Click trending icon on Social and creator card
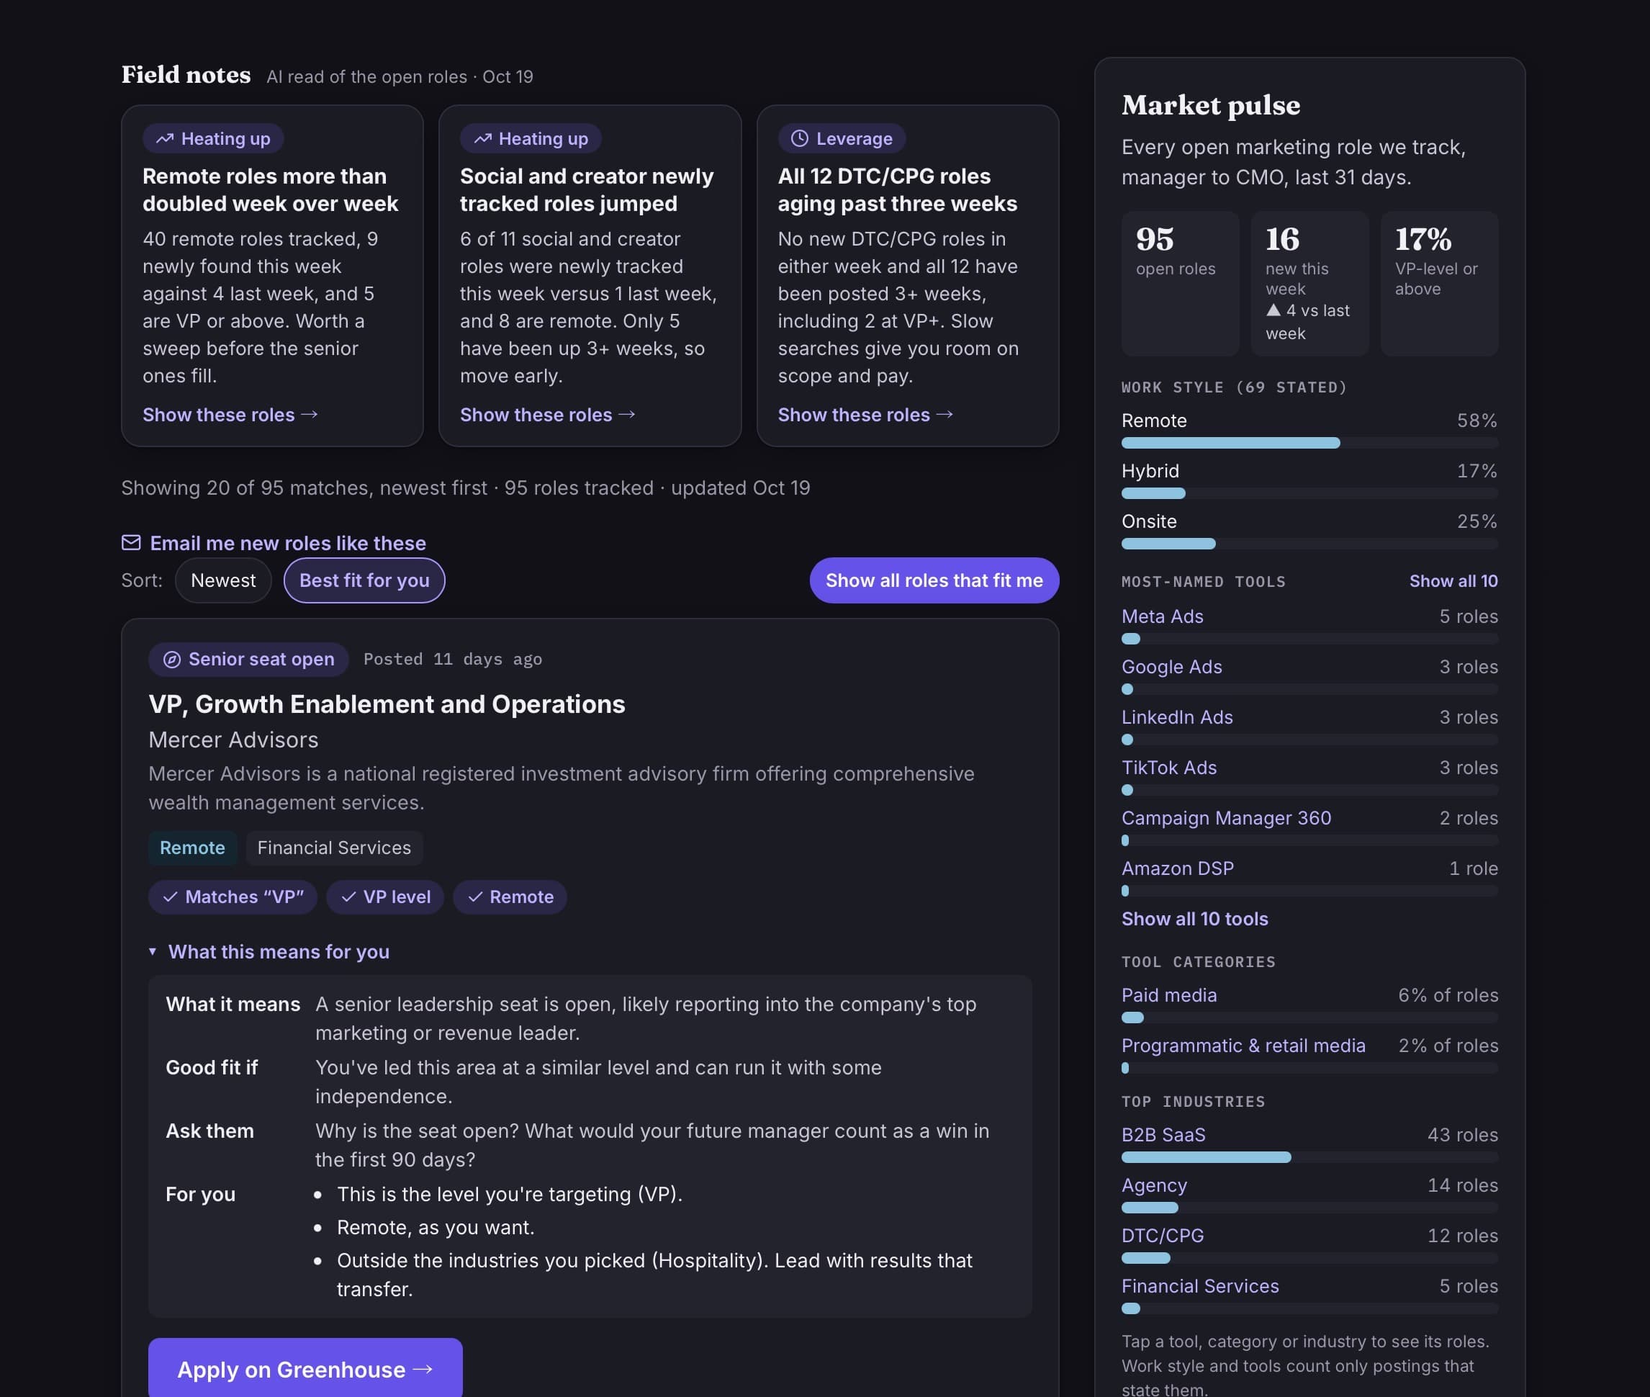Viewport: 1650px width, 1397px height. pyautogui.click(x=482, y=138)
